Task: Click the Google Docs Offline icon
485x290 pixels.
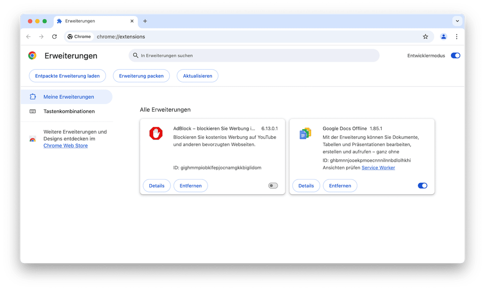Action: (305, 133)
